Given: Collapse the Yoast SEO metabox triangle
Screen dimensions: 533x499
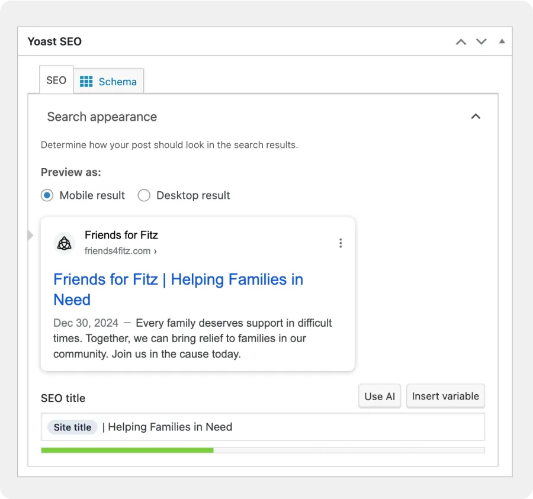Looking at the screenshot, I should pos(502,41).
